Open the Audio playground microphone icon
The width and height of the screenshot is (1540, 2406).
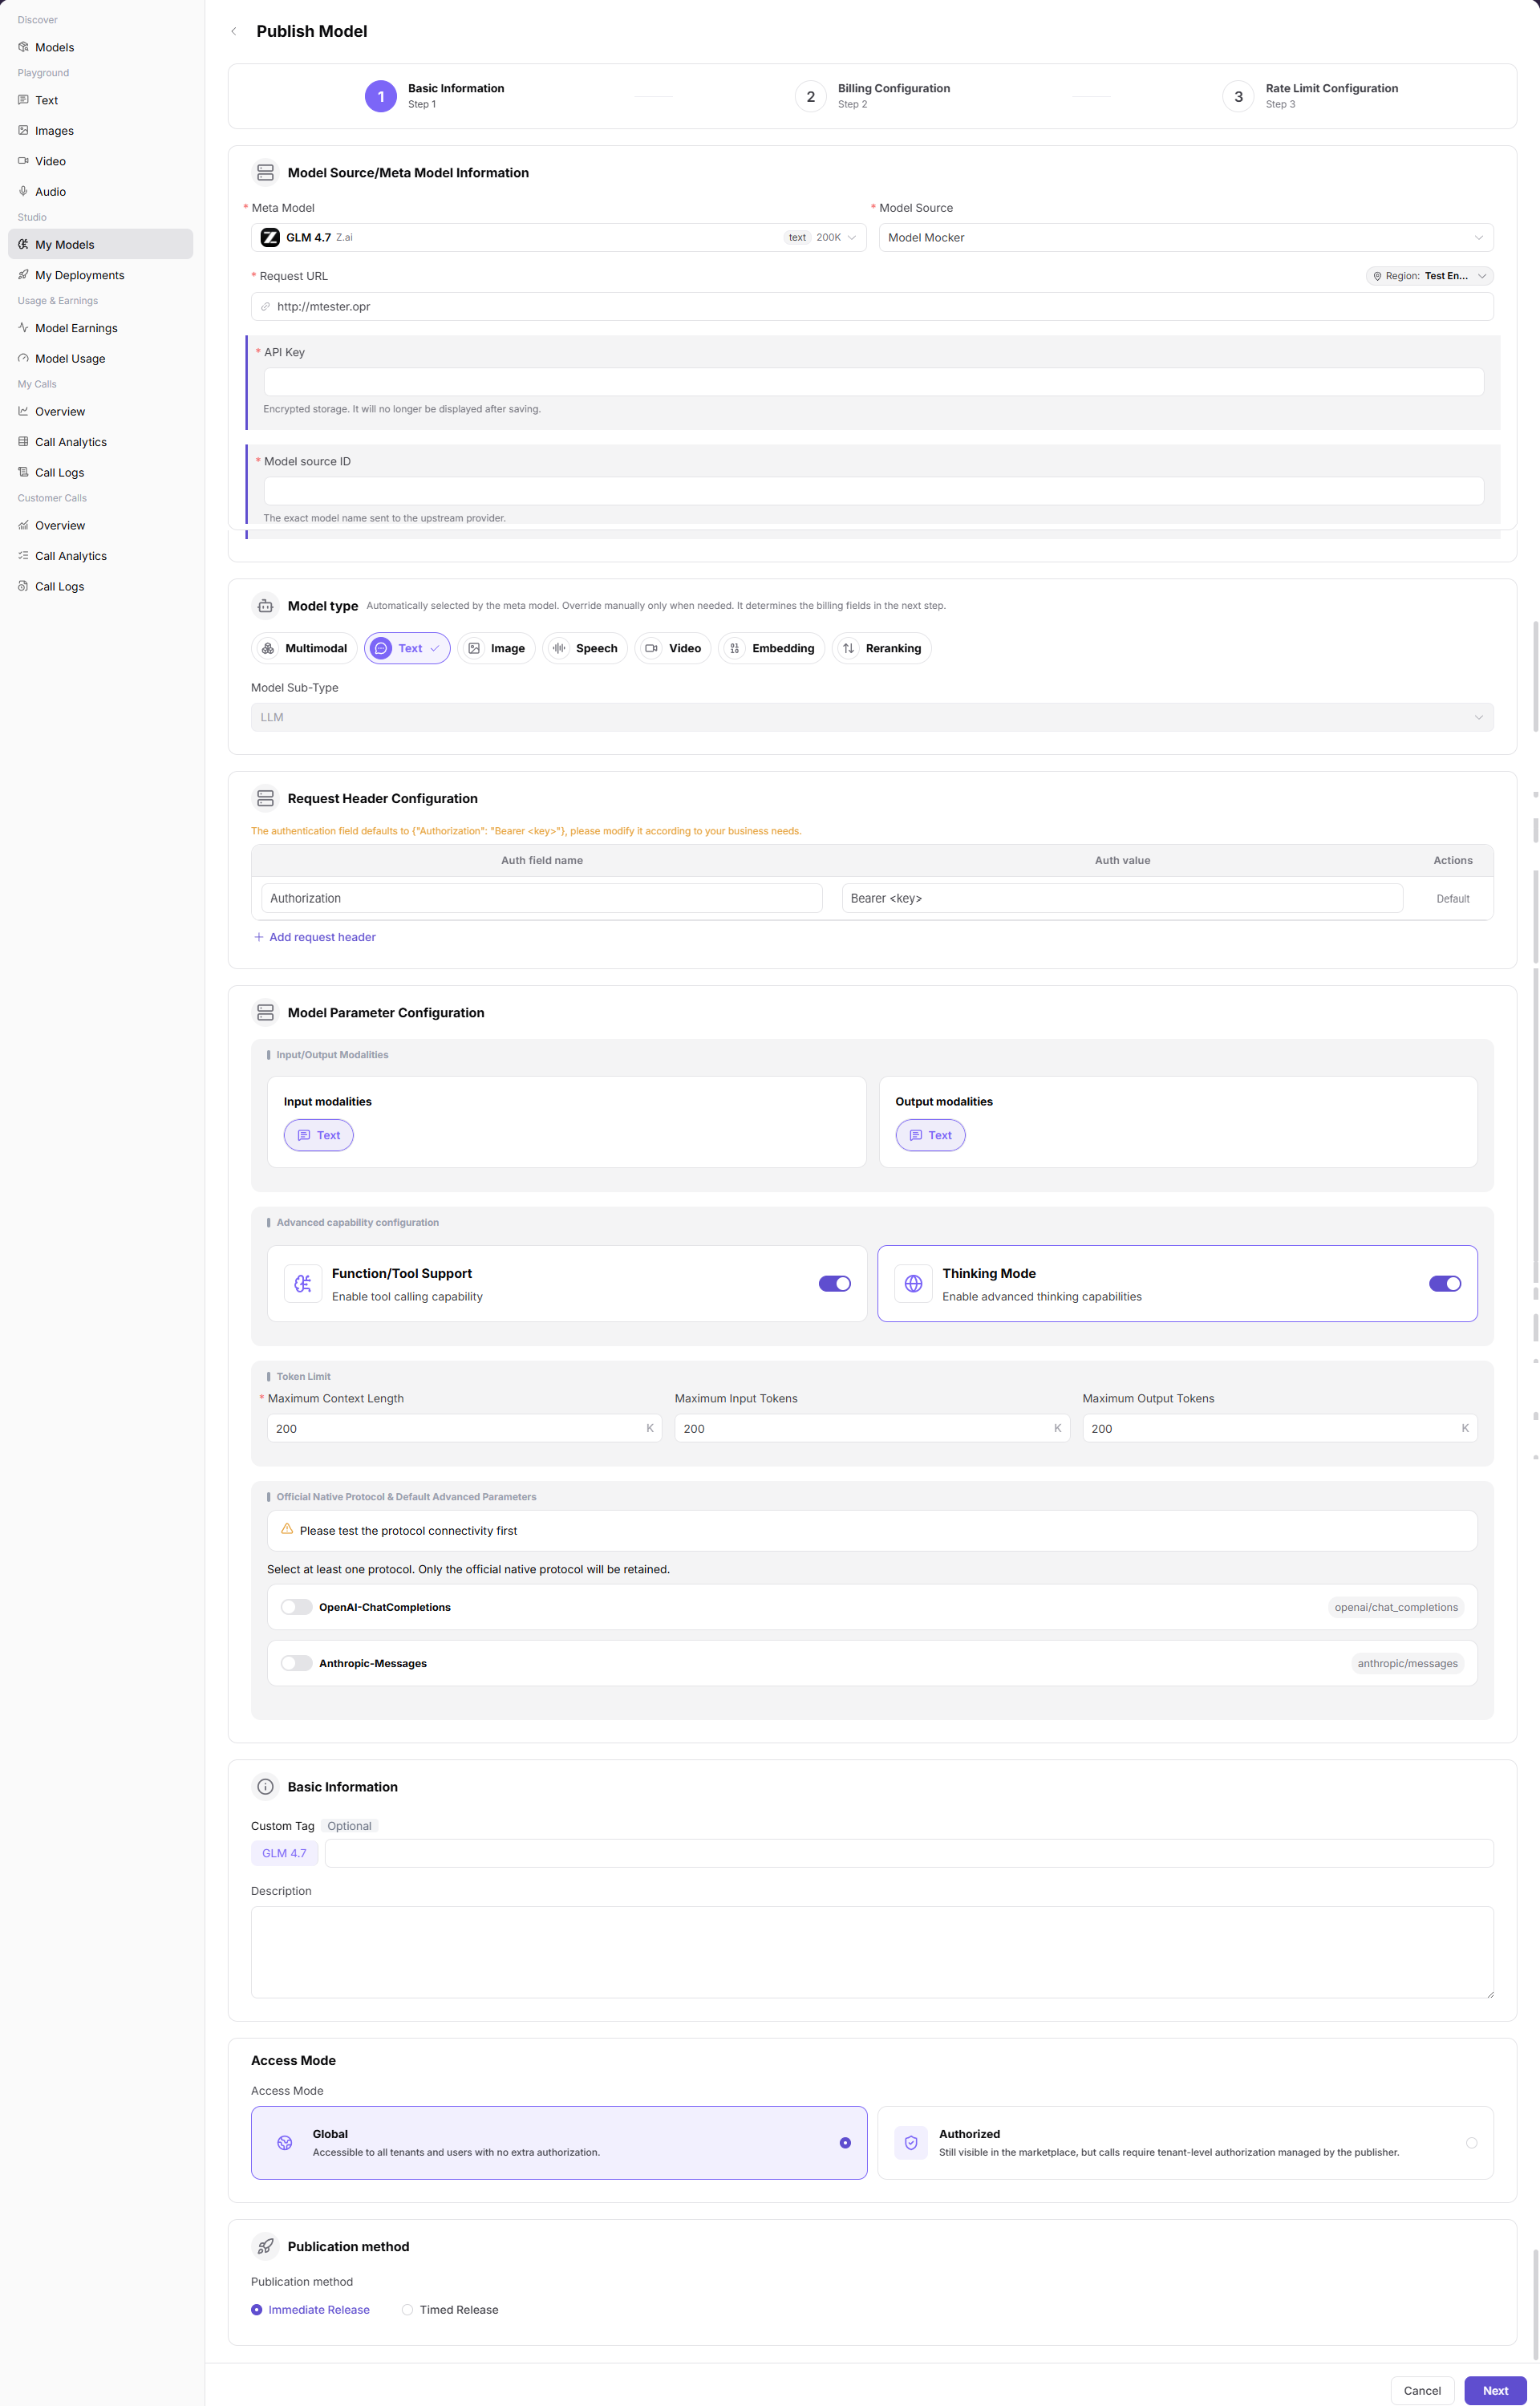tap(23, 191)
